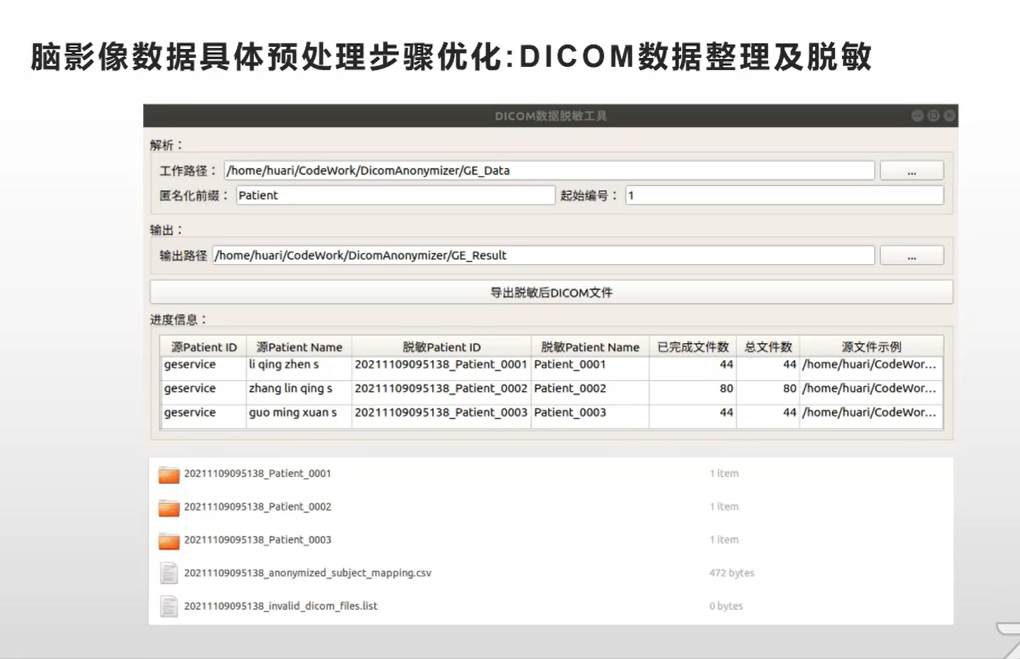Maximize the DICOM数据脱敏工具 window

coord(933,116)
